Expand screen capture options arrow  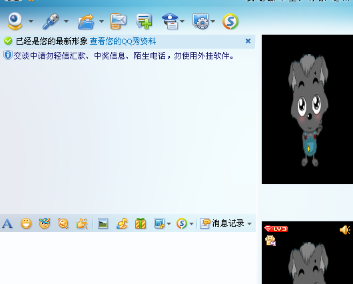(169, 224)
